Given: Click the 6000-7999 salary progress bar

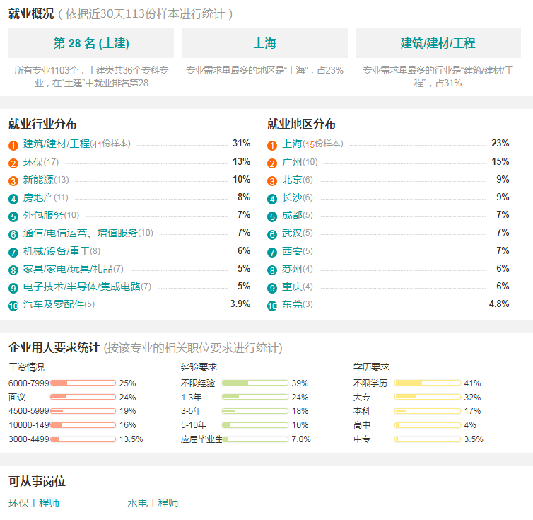Looking at the screenshot, I should [x=83, y=383].
